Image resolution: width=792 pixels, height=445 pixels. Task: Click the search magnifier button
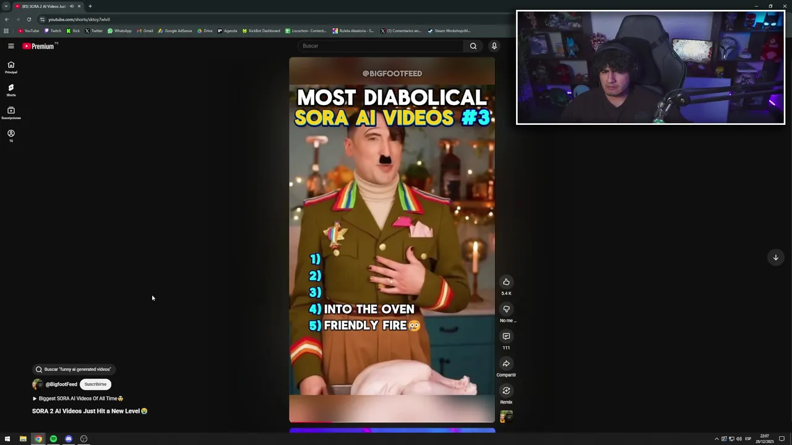(473, 46)
